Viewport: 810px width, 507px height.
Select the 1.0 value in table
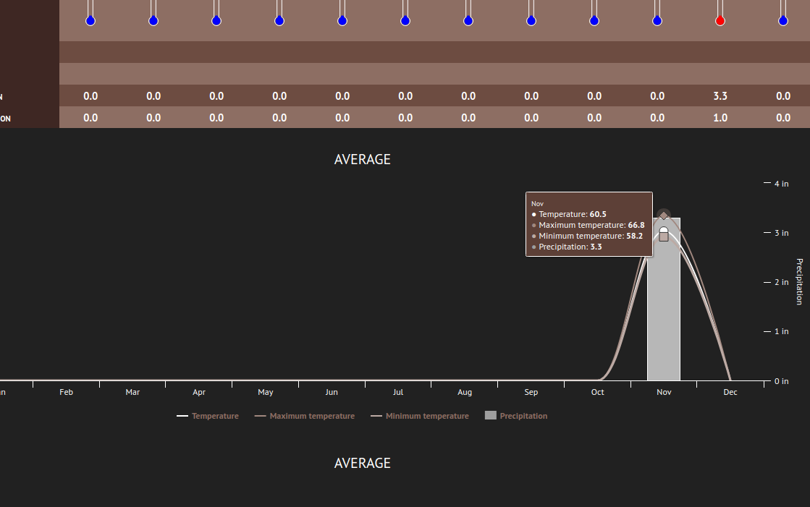[720, 118]
